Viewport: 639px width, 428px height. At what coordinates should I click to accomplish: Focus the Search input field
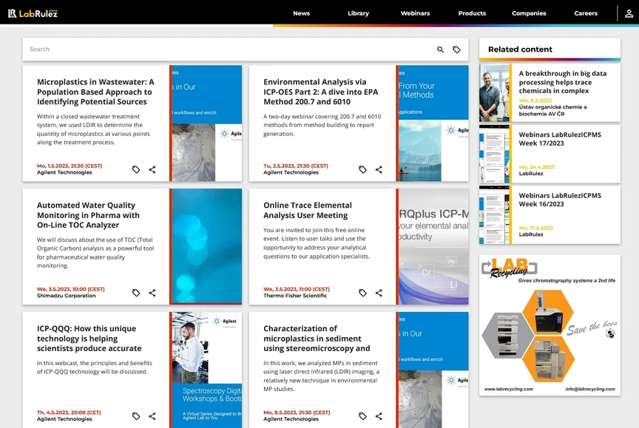[229, 50]
